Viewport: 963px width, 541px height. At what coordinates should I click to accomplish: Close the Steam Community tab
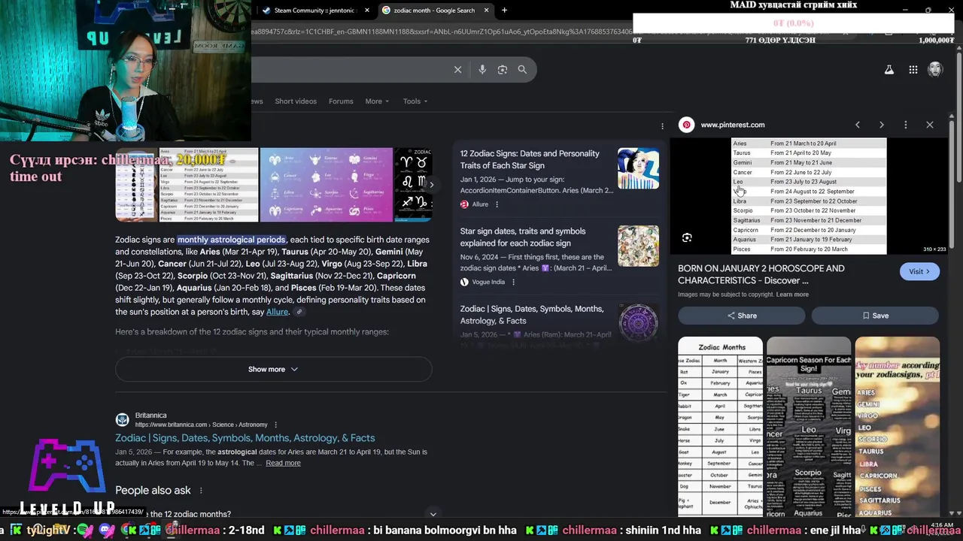coord(367,11)
